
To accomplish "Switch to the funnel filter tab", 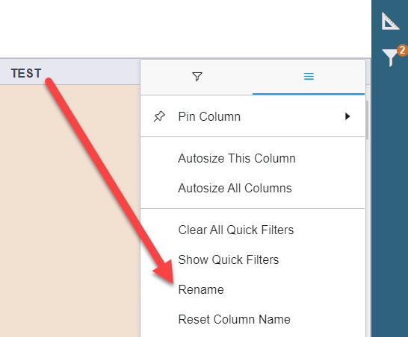I will (197, 77).
